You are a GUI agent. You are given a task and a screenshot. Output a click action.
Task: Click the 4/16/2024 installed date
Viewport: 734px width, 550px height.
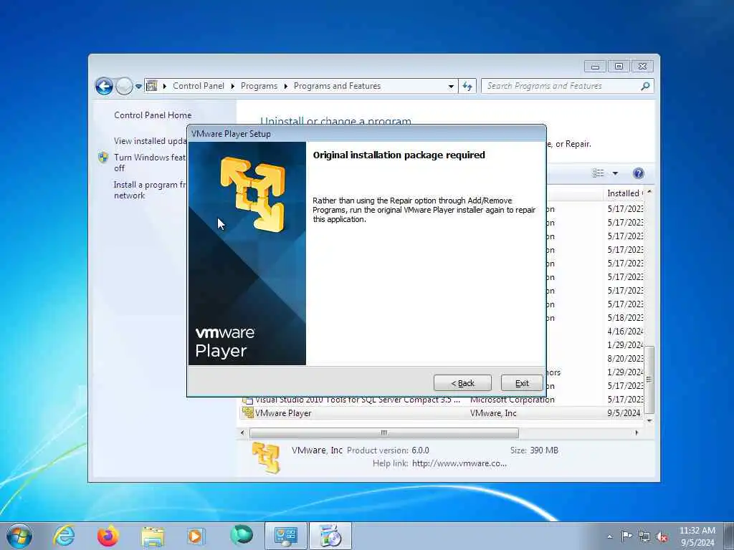pos(625,331)
